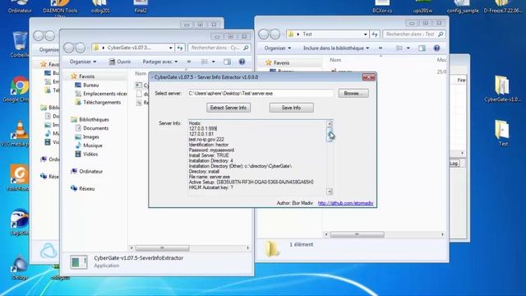The width and height of the screenshot is (526, 296).
Task: Select Documents library in sidebar
Action: (92, 128)
